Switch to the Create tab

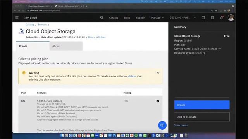[33, 46]
